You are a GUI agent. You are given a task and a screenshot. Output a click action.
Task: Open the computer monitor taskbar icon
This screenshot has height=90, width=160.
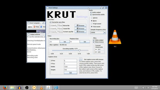pyautogui.click(x=56, y=88)
